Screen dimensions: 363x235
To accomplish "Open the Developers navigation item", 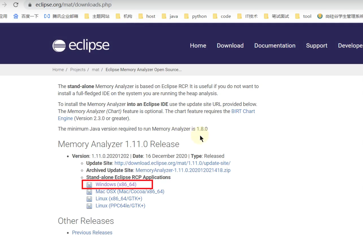I will click(350, 45).
